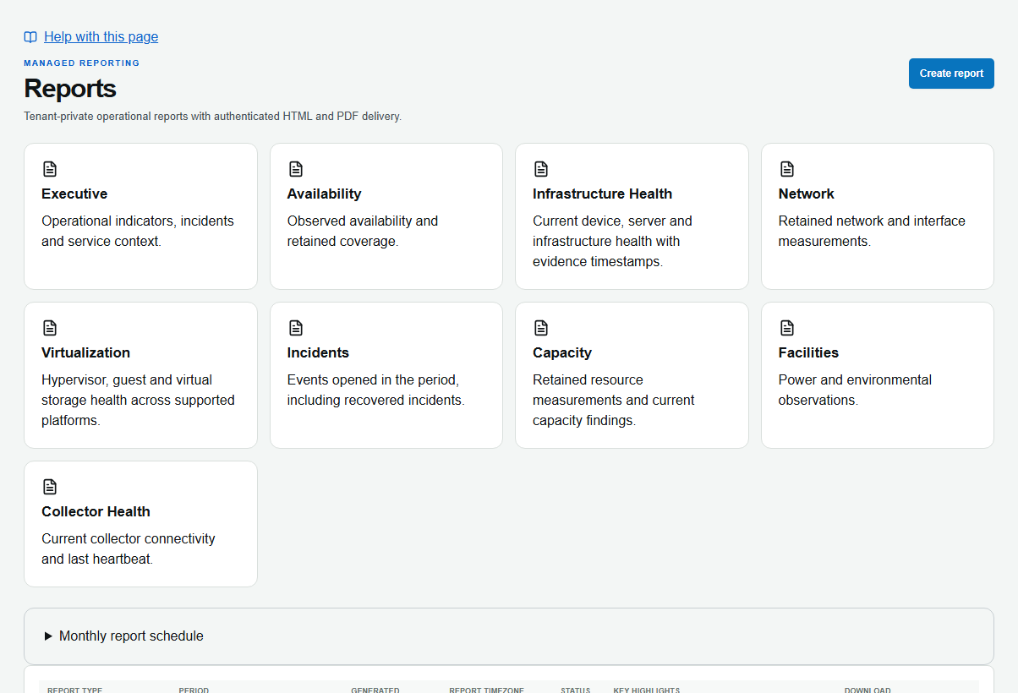This screenshot has height=693, width=1018.
Task: Click the document icon on the Virtualization card
Action: [x=50, y=328]
